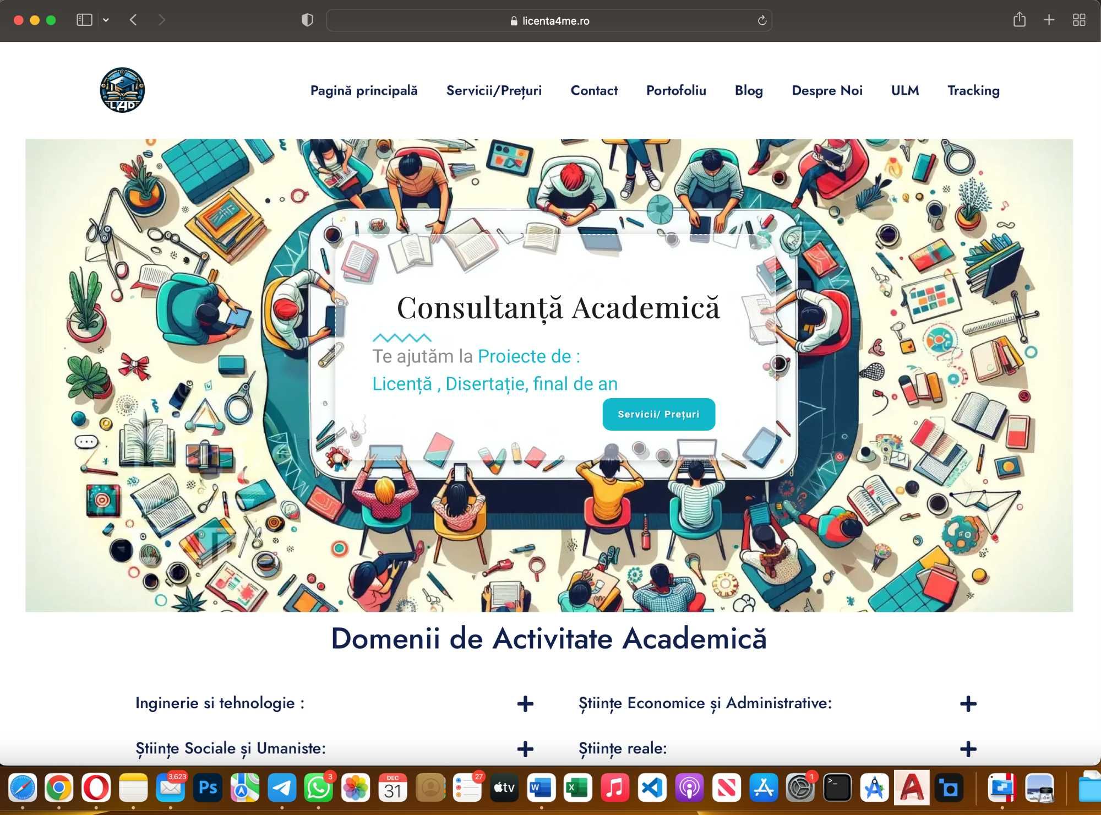This screenshot has width=1101, height=815.
Task: Go back to the previous page
Action: pos(133,20)
